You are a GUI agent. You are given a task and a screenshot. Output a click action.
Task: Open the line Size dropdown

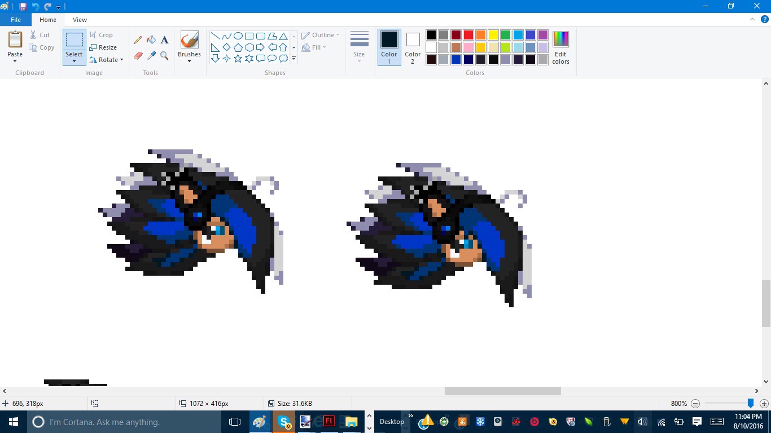coord(359,47)
